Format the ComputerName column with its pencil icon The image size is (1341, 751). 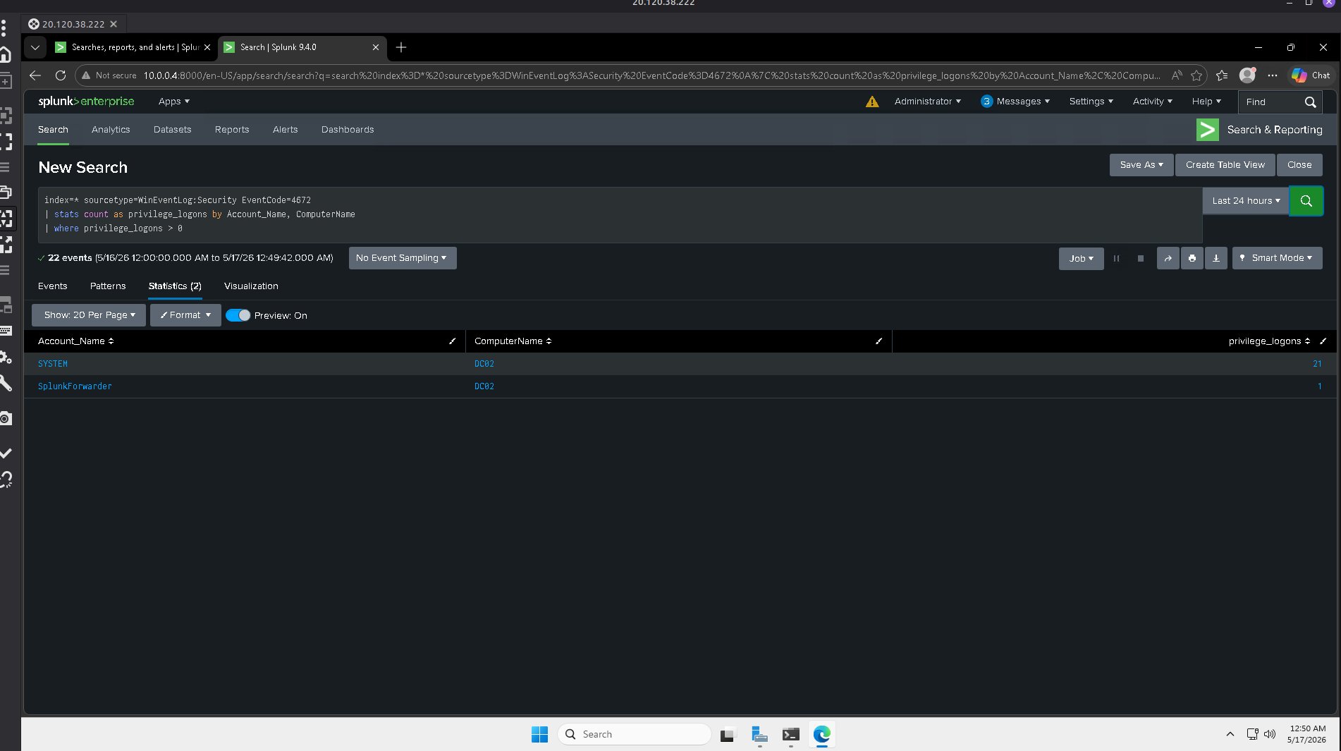(879, 341)
